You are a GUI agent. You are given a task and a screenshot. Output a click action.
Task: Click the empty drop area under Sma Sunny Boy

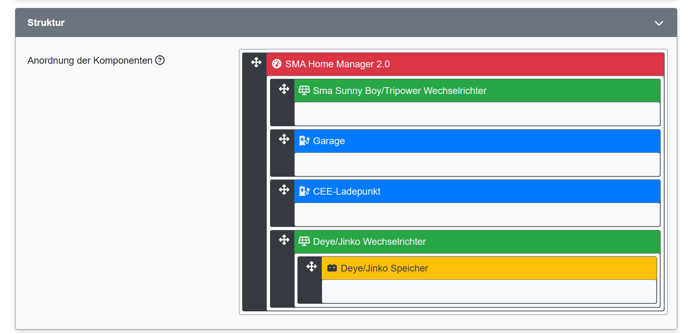477,114
